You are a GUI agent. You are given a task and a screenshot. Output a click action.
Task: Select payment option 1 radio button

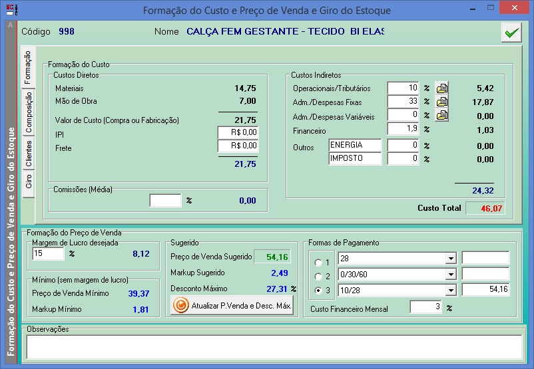317,261
